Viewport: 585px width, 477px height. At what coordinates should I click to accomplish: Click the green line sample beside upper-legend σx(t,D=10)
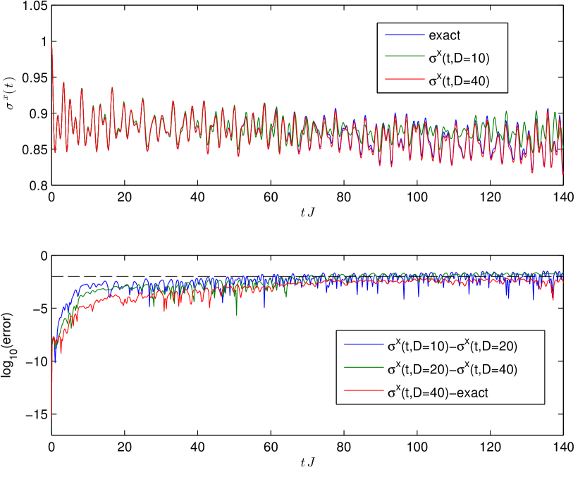click(x=405, y=56)
